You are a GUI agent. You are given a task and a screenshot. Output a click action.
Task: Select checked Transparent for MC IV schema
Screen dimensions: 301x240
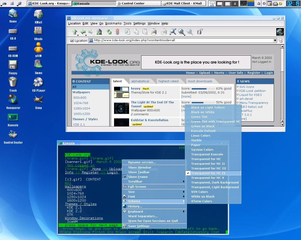(213, 173)
